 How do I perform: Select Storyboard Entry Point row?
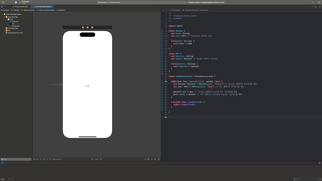click(14, 33)
